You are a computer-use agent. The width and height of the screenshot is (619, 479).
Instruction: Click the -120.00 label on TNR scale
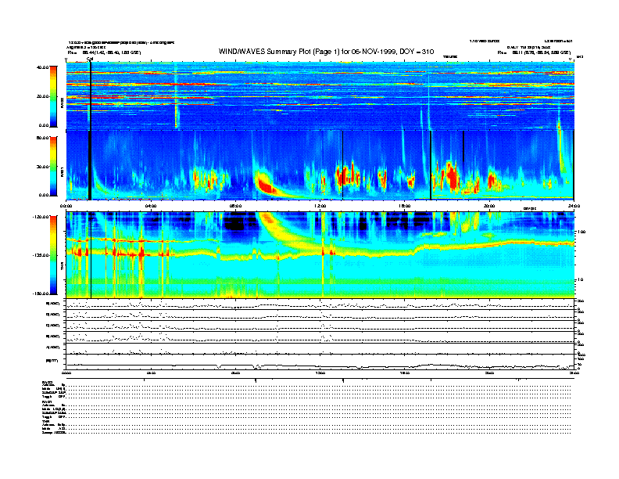tap(41, 217)
